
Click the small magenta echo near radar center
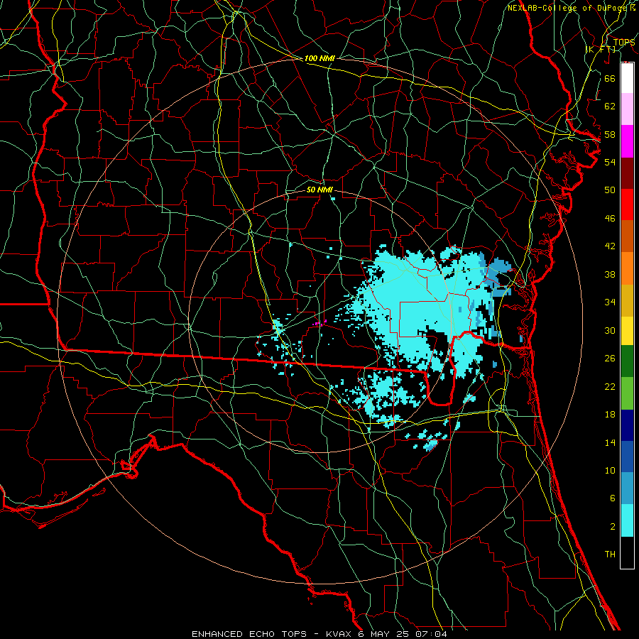[x=320, y=324]
